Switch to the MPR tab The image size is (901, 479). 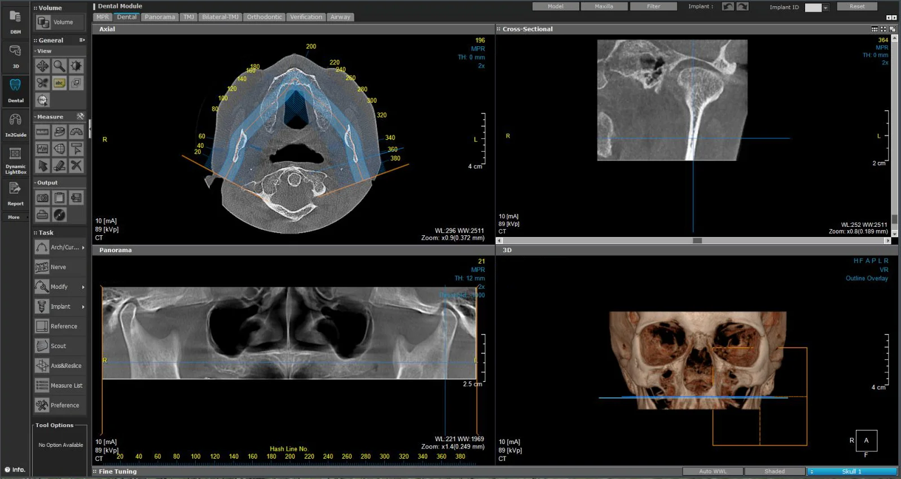click(x=103, y=17)
